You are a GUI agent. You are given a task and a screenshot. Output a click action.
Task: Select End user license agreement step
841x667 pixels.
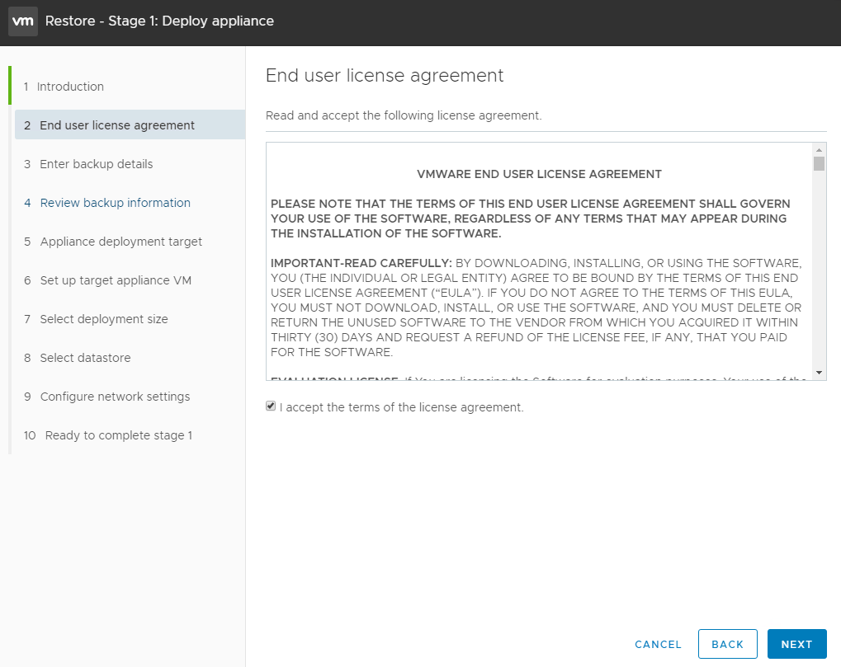point(117,125)
